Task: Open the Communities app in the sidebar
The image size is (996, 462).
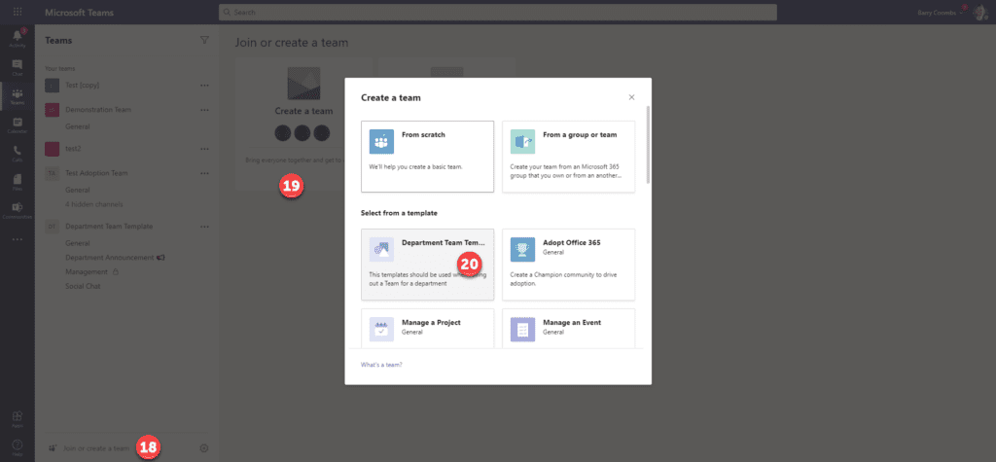Action: coord(18,210)
